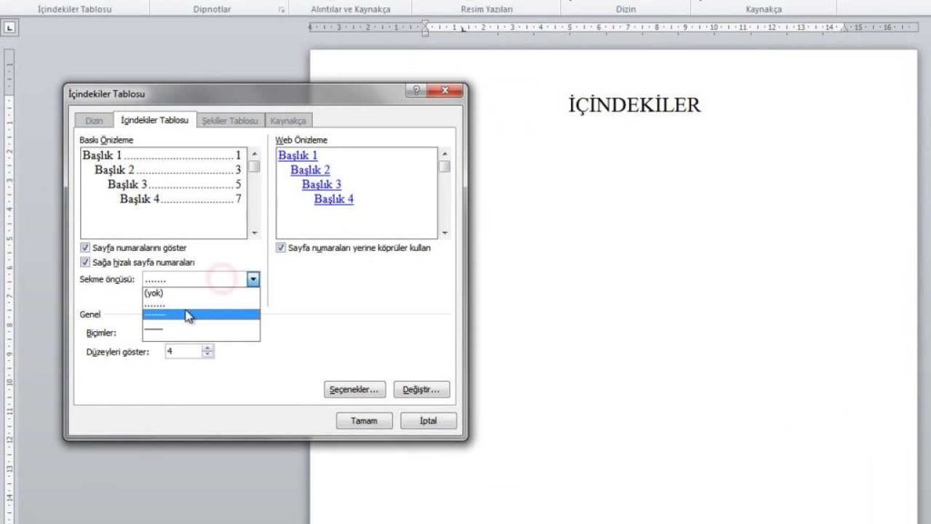The height and width of the screenshot is (524, 931).
Task: Click the tab selector L icon beside the ruler
Action: pyautogui.click(x=9, y=28)
